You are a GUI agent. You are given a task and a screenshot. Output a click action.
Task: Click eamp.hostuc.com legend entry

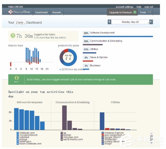[x=73, y=139]
